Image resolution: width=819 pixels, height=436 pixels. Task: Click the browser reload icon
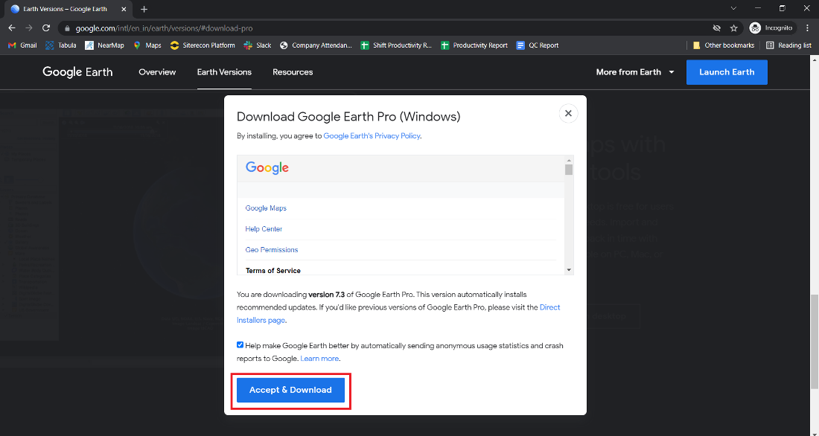coord(46,28)
